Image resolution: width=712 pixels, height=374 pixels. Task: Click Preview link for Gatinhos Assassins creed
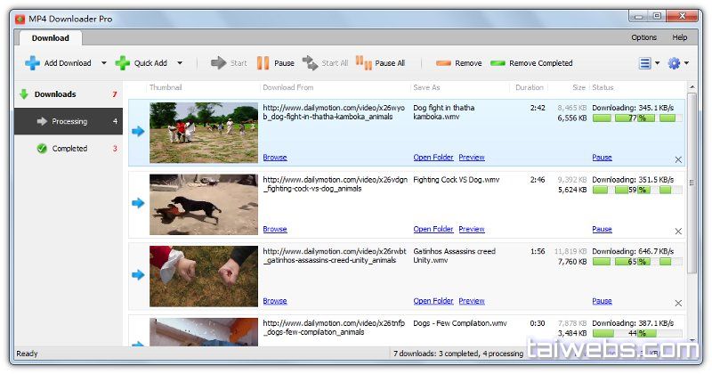coord(472,301)
